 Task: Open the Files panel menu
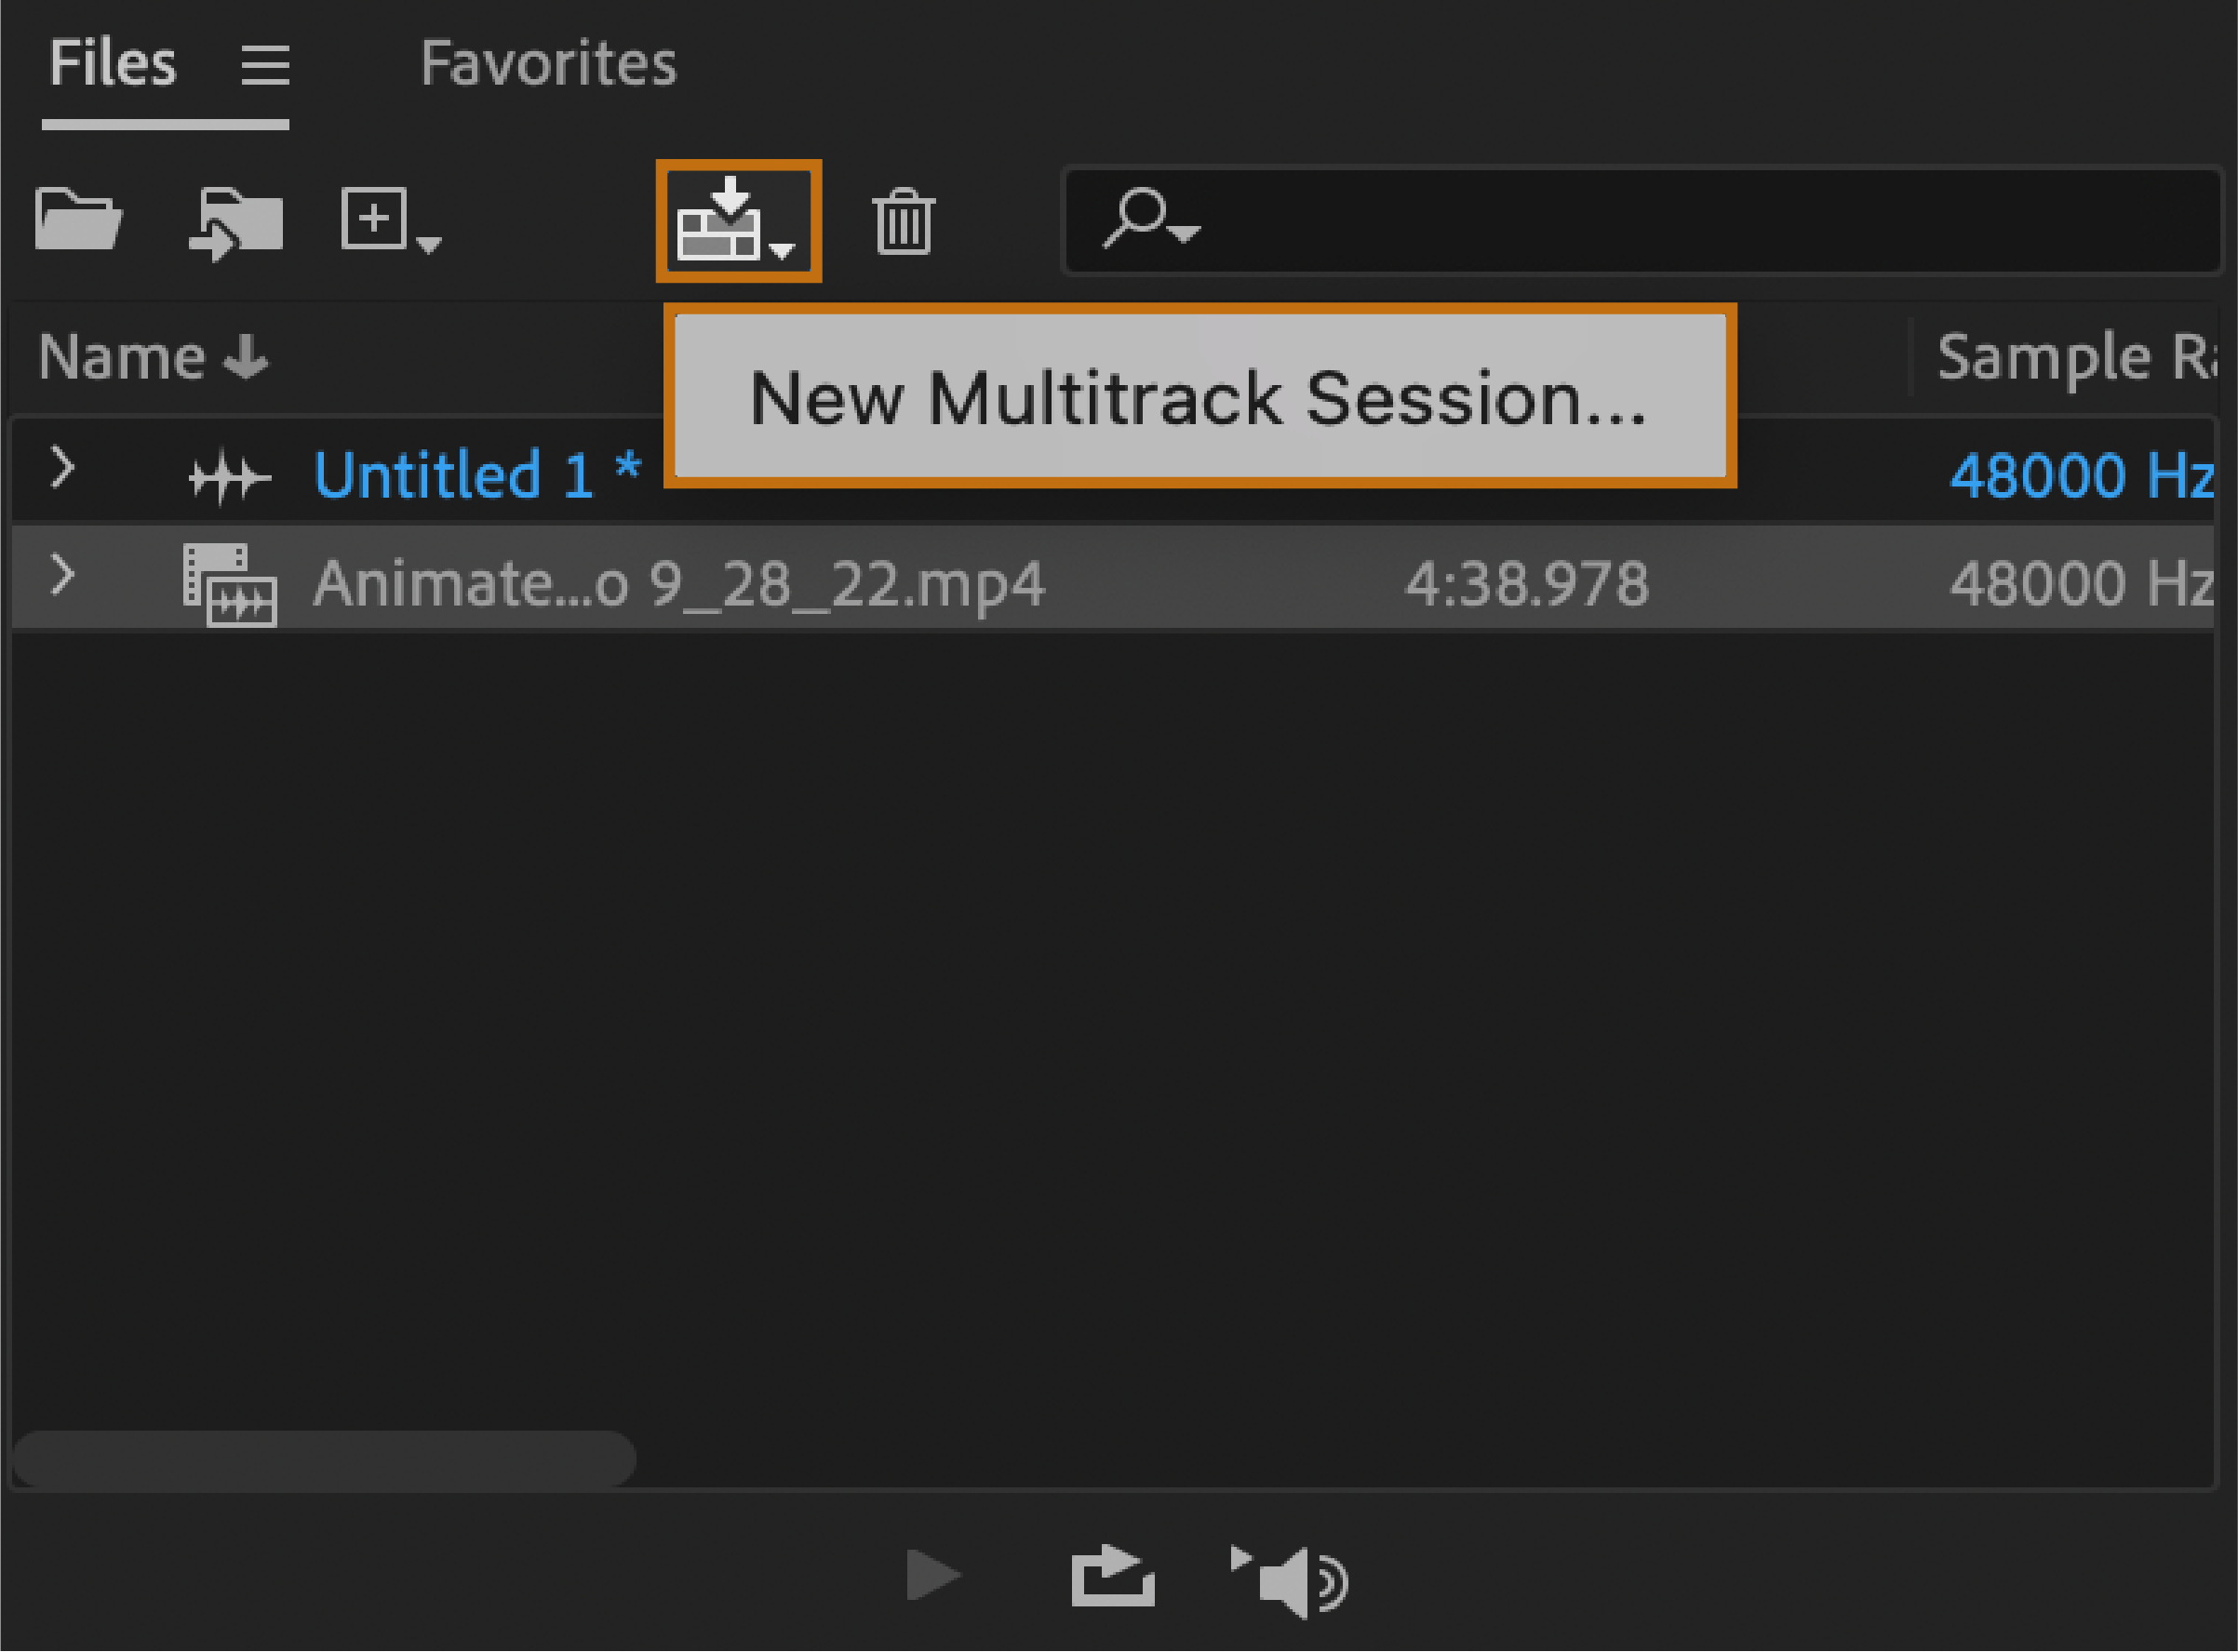click(x=264, y=63)
